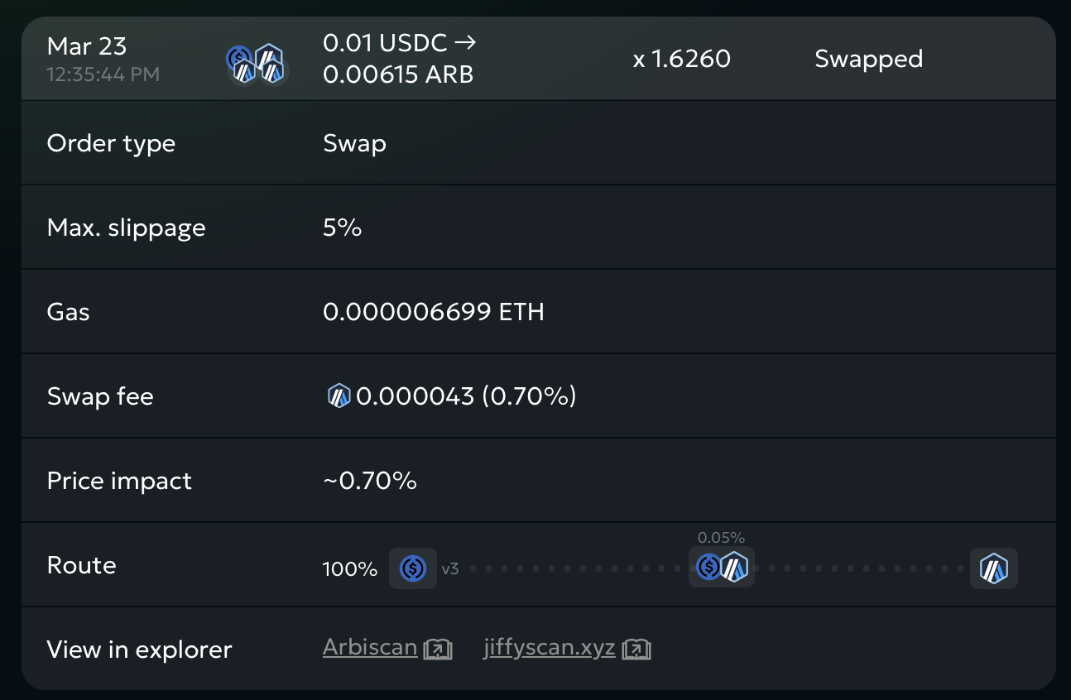Click the ~0.70% price impact value
Image resolution: width=1071 pixels, height=700 pixels.
[369, 481]
